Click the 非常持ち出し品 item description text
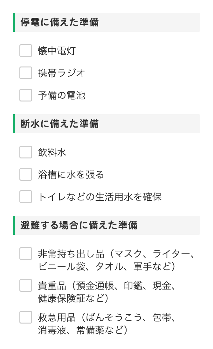The height and width of the screenshot is (349, 213). click(116, 260)
